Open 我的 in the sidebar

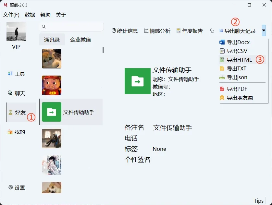17,132
